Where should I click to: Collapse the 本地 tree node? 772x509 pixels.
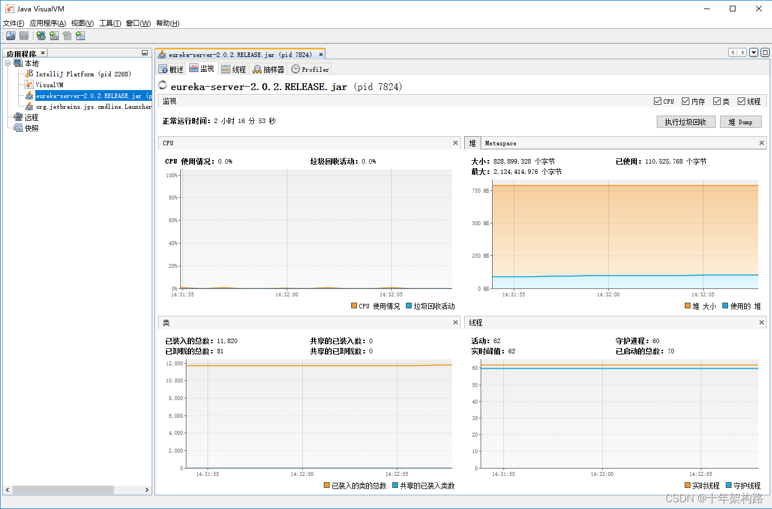[x=8, y=63]
